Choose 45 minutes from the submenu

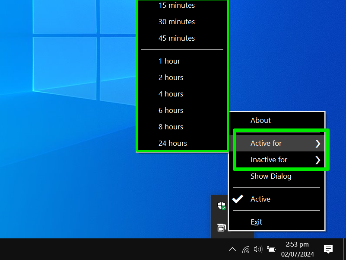pos(177,38)
